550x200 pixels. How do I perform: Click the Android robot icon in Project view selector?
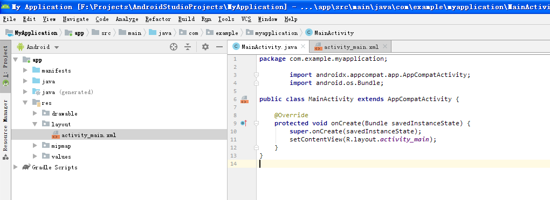pyautogui.click(x=20, y=46)
